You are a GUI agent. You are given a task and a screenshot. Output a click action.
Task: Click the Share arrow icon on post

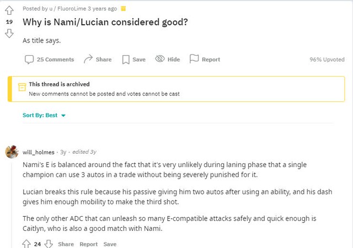coord(88,59)
